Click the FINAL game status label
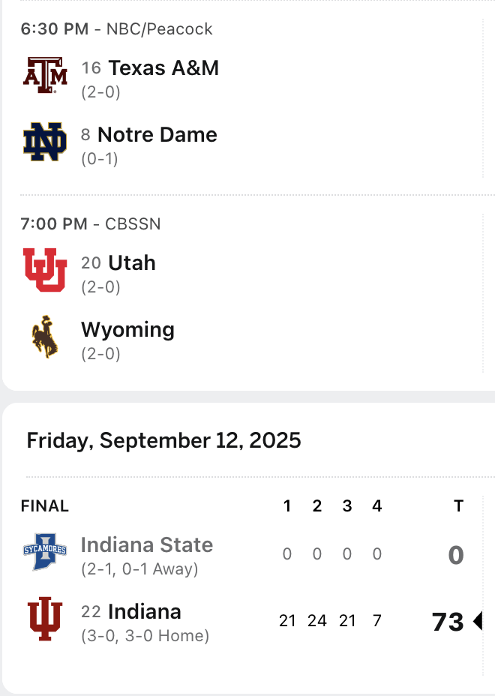 coord(45,506)
